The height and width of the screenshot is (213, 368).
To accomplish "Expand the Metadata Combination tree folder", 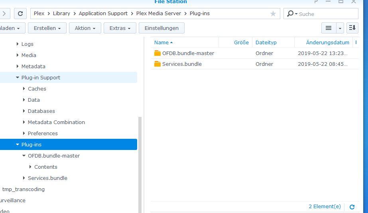I will 24,122.
